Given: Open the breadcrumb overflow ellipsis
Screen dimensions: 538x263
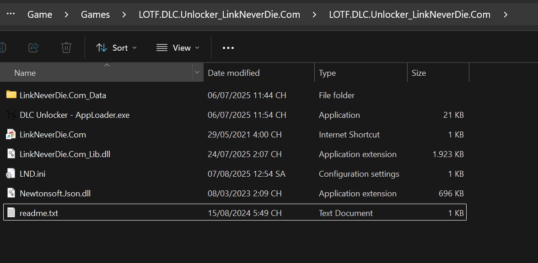Looking at the screenshot, I should pyautogui.click(x=11, y=14).
